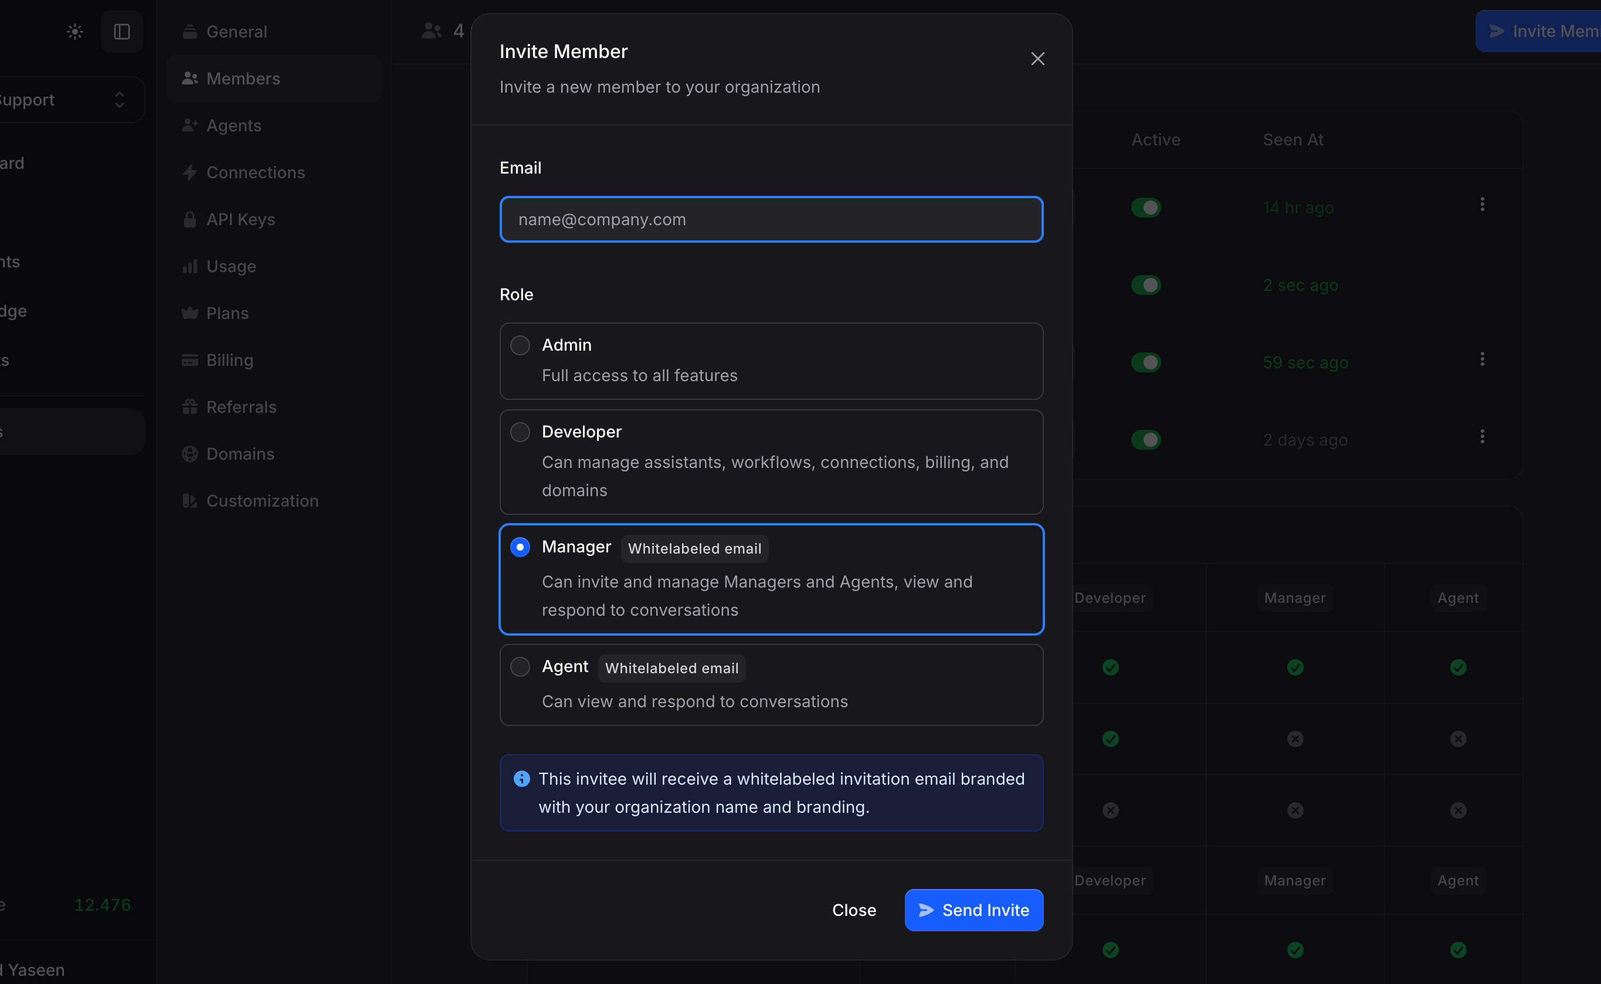This screenshot has height=984, width=1601.
Task: Click the Usage bar chart icon
Action: coord(189,266)
